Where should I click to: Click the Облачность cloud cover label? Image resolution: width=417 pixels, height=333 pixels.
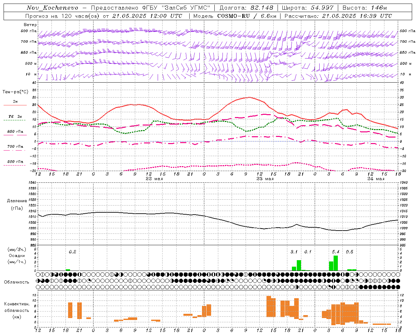pyautogui.click(x=17, y=282)
